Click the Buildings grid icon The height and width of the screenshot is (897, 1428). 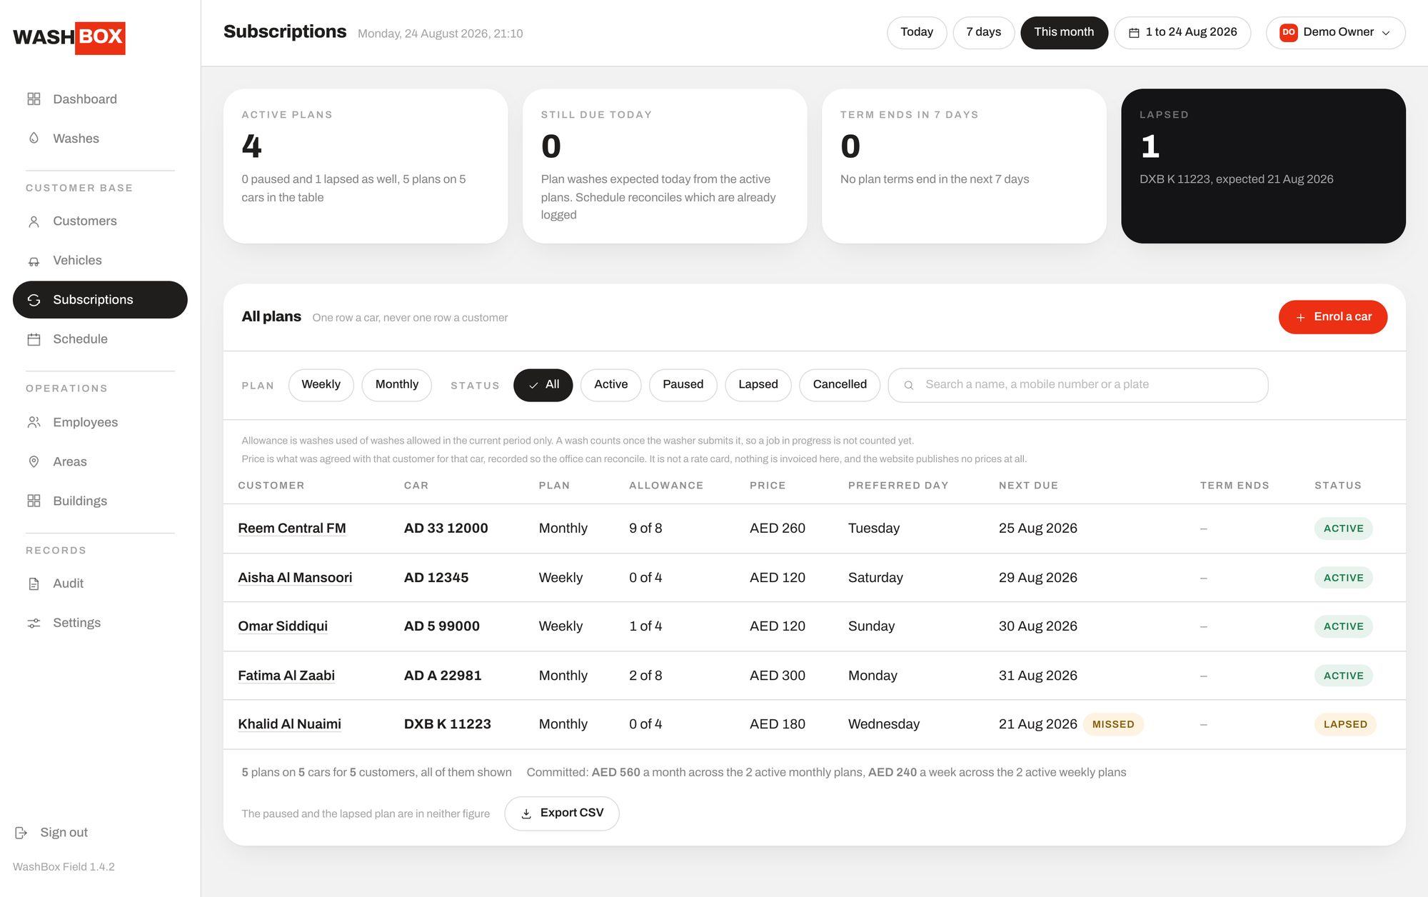[x=34, y=501]
